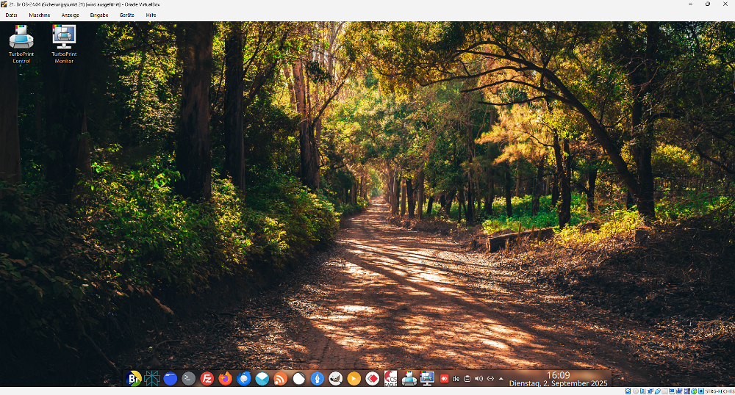
Task: Open the Geräte menu
Action: (126, 15)
